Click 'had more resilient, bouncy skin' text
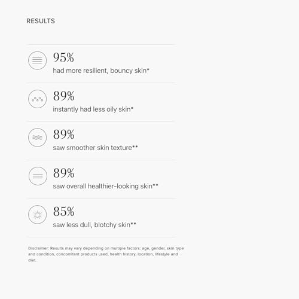The height and width of the screenshot is (299, 299). point(100,71)
